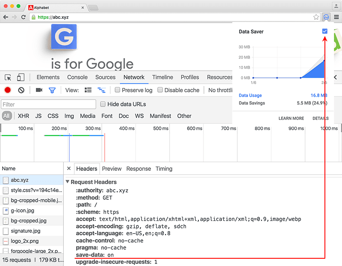Bookmark abc.xyz with the star icon
The width and height of the screenshot is (342, 266).
pyautogui.click(x=316, y=17)
